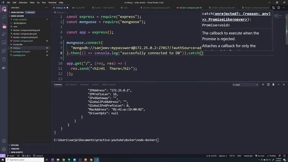Expand the Timeline section
This screenshot has width=288, height=162.
click(x=15, y=149)
